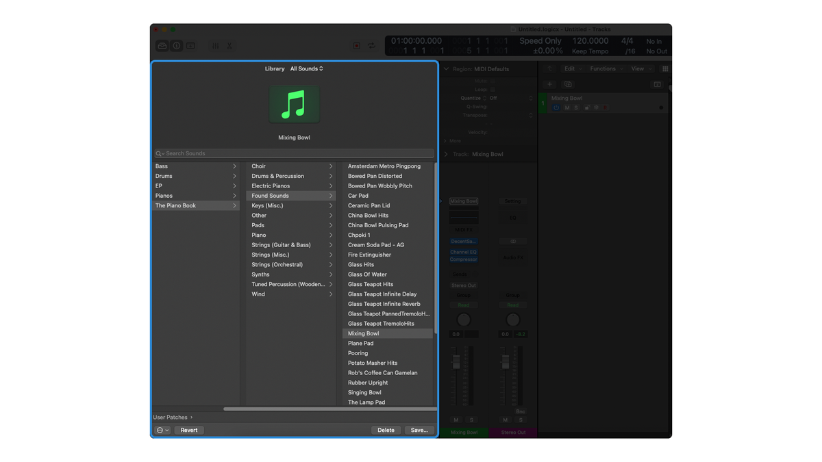The width and height of the screenshot is (822, 462).
Task: Open the Mixer sliders icon in toolbar
Action: (216, 46)
